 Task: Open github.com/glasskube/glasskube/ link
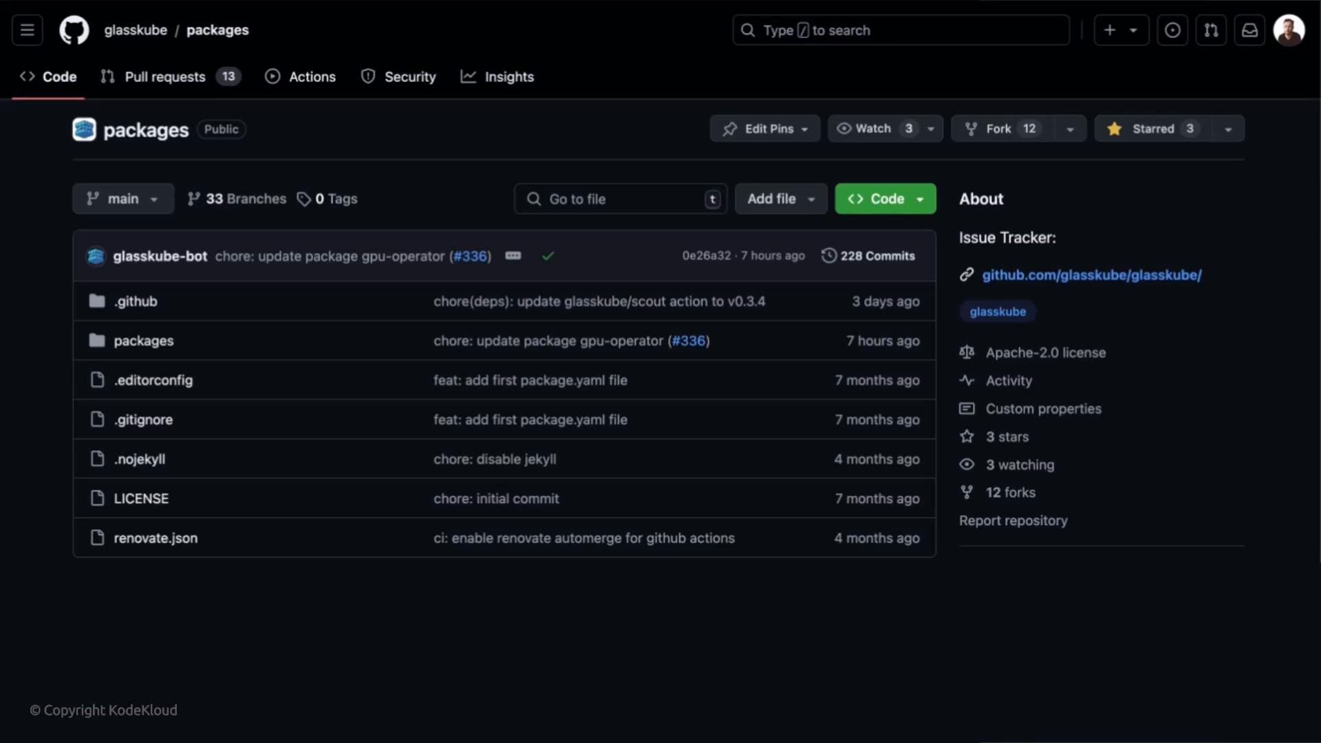[1091, 275]
